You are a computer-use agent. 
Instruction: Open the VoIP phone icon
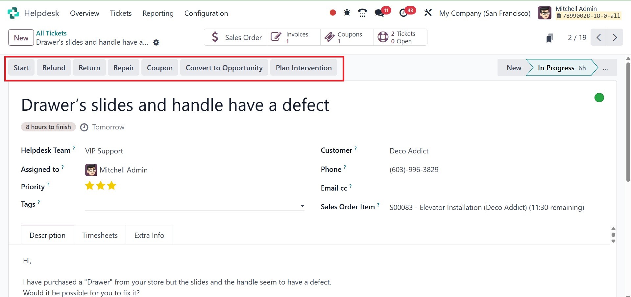coord(362,13)
